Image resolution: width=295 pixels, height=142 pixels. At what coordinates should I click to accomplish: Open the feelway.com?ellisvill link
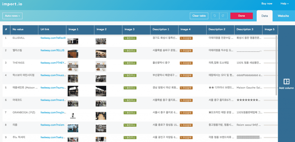click(x=53, y=38)
